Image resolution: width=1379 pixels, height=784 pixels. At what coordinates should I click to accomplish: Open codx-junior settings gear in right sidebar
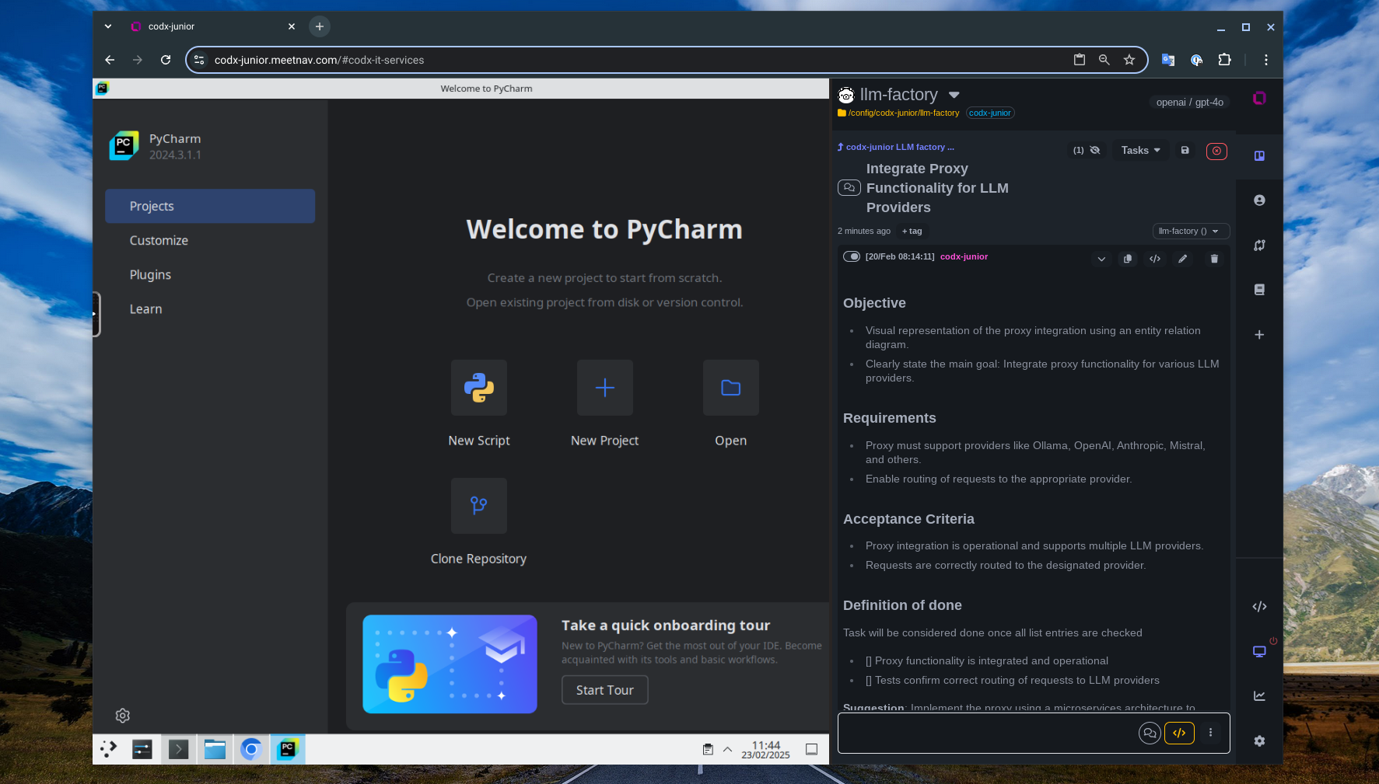pyautogui.click(x=1259, y=740)
